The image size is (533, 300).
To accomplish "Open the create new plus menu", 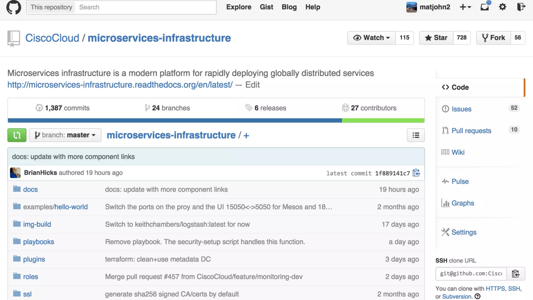I will [465, 7].
